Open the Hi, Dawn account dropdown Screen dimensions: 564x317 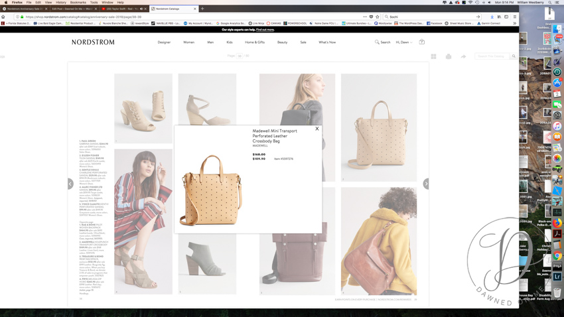(404, 42)
